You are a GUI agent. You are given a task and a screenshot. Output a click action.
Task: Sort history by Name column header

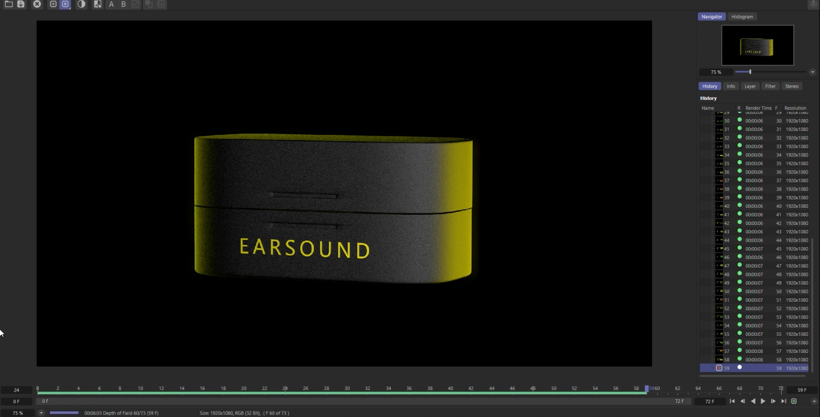point(708,108)
